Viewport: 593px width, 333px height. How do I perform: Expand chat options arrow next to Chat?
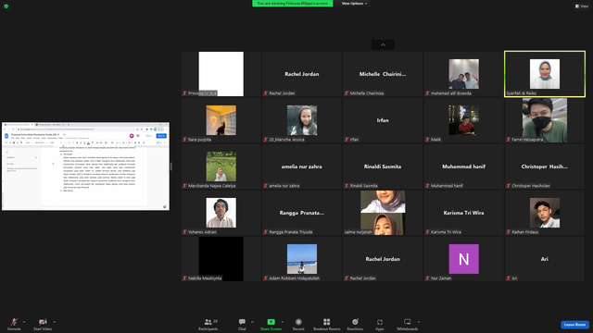coord(252,322)
